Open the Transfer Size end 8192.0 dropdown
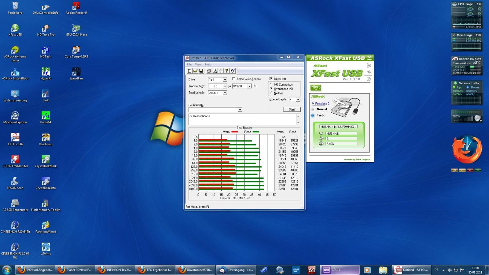 (x=249, y=86)
